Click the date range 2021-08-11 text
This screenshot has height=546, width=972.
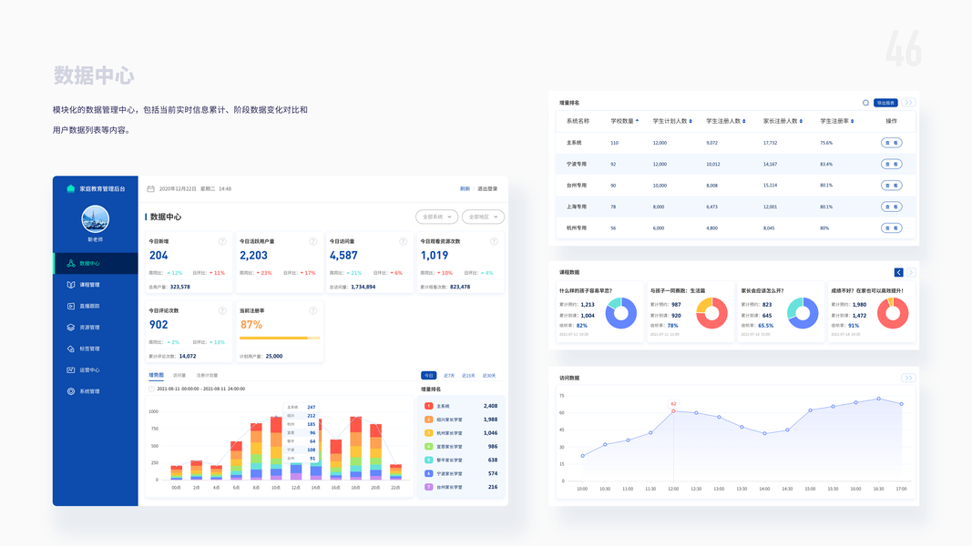(x=200, y=389)
